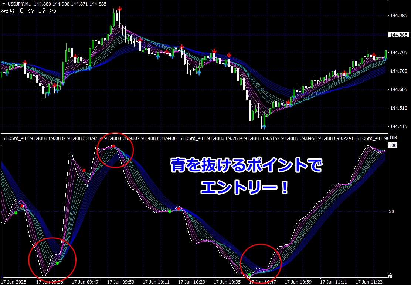Click the current price tag 144.885

point(398,35)
